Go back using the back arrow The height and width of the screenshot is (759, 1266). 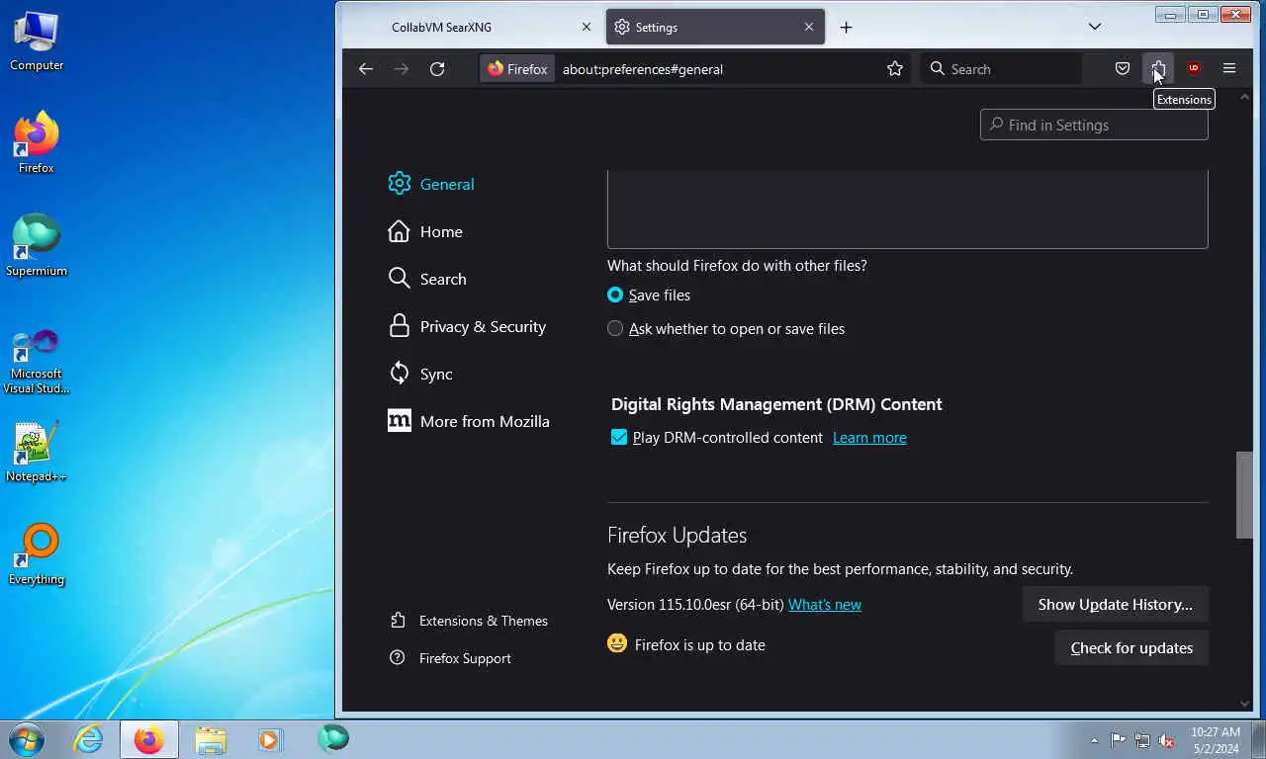point(366,69)
